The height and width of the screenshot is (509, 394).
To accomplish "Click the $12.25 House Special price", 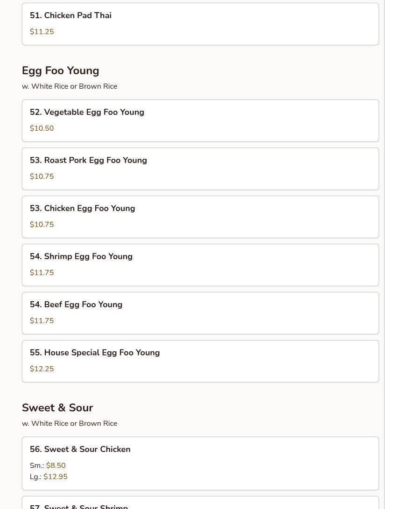I will click(42, 369).
